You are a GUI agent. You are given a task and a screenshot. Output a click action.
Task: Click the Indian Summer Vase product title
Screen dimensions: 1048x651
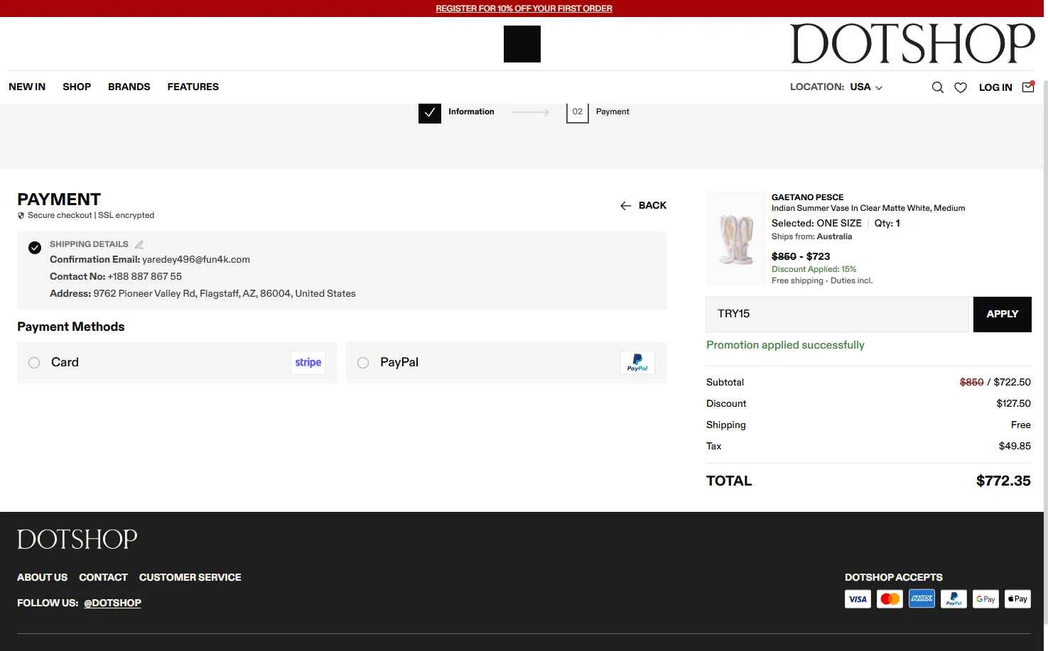[868, 208]
